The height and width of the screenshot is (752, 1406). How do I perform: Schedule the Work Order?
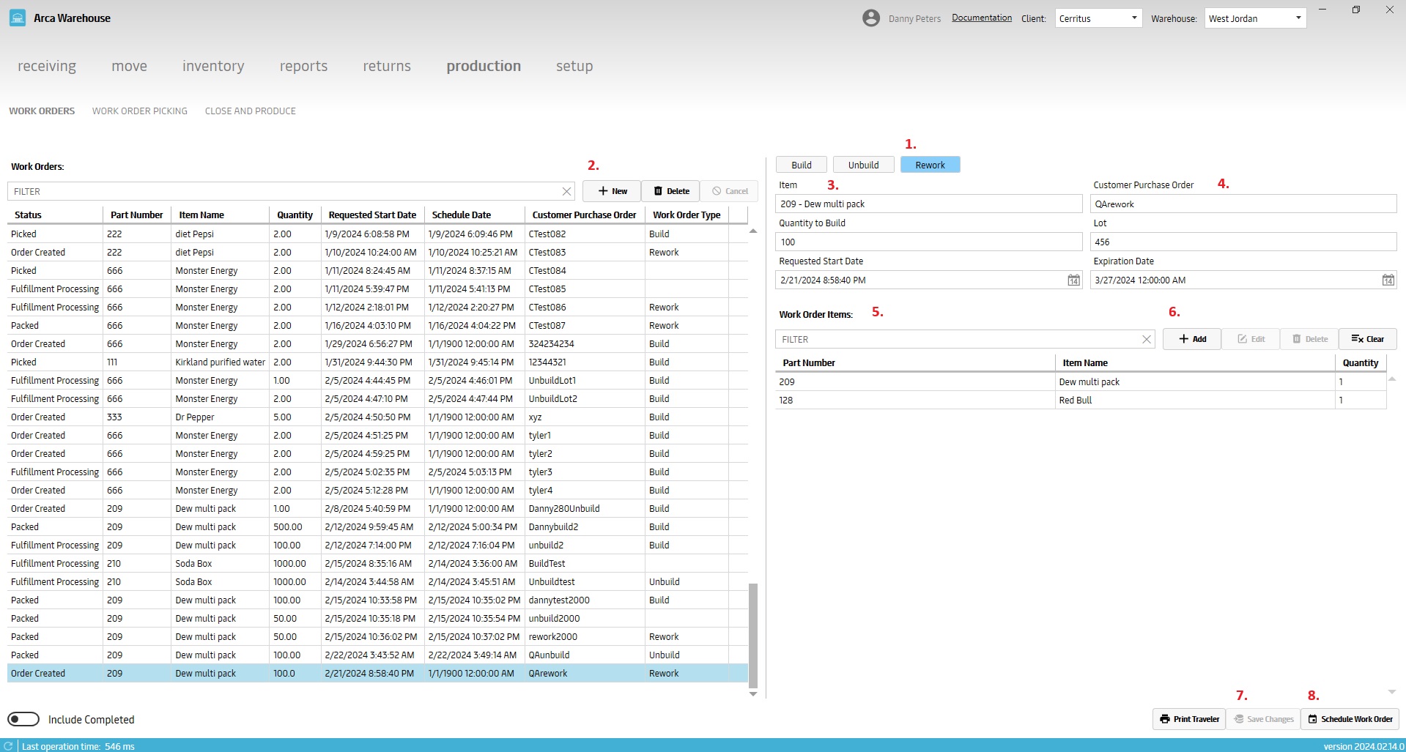click(x=1350, y=719)
